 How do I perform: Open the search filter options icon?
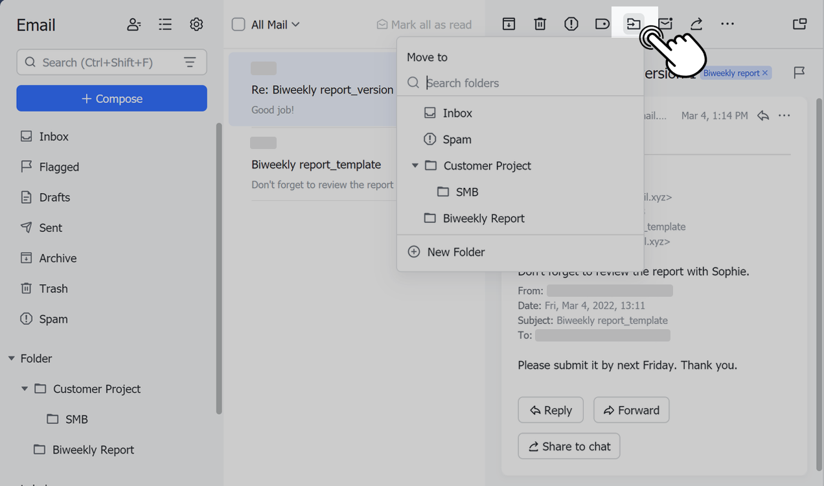(190, 62)
